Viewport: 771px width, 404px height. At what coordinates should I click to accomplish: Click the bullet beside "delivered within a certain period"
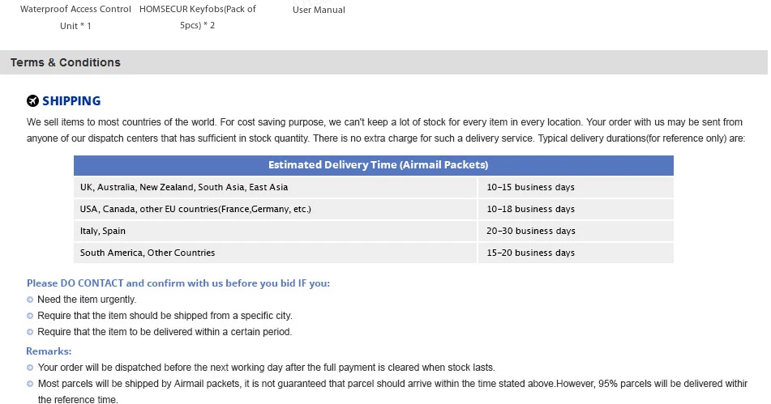coord(30,332)
